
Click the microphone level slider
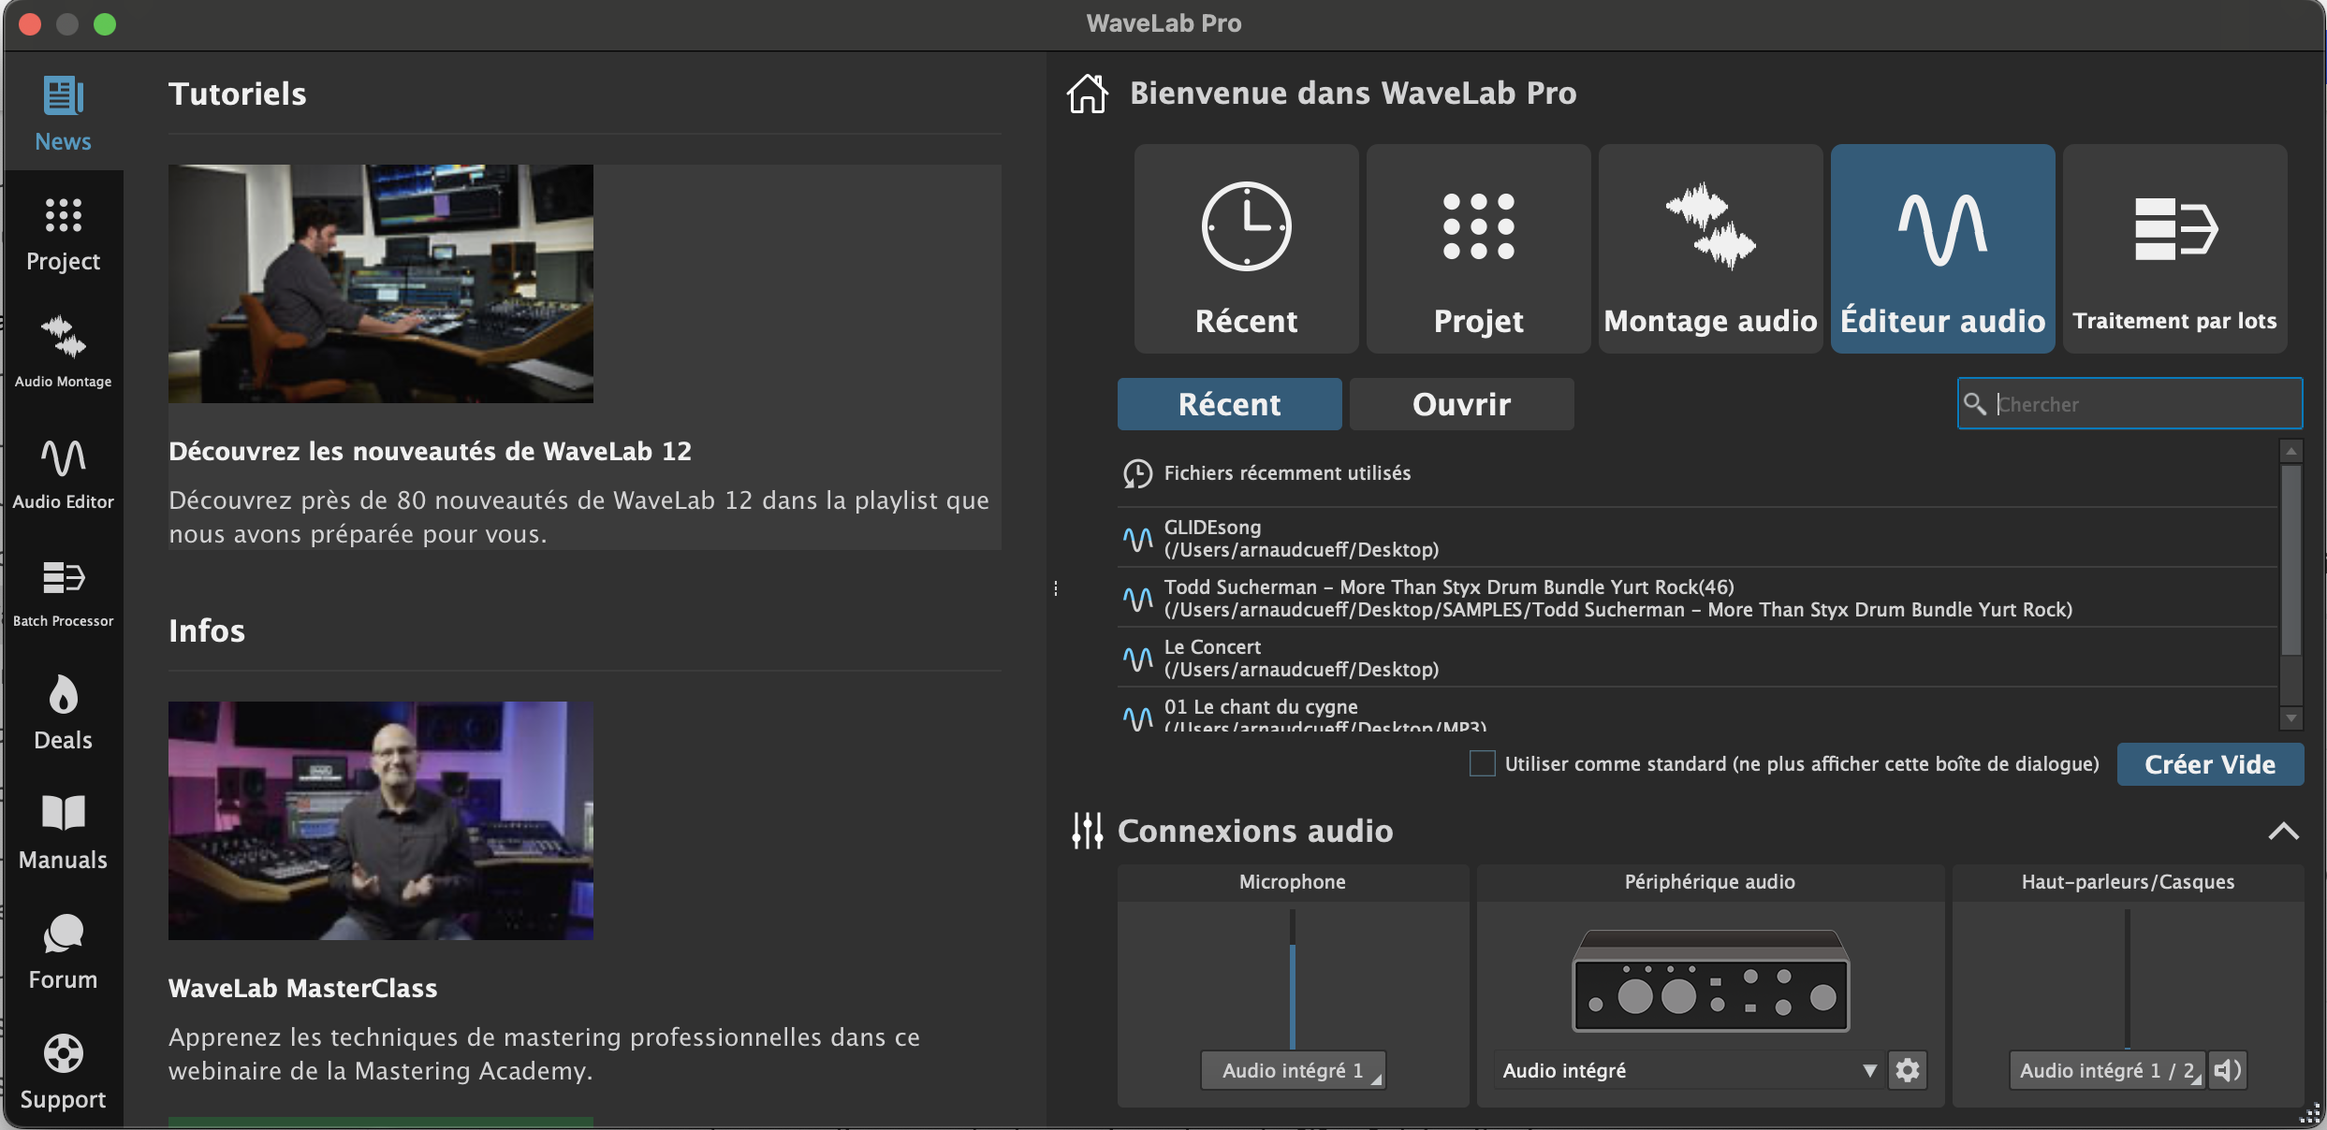1293,982
